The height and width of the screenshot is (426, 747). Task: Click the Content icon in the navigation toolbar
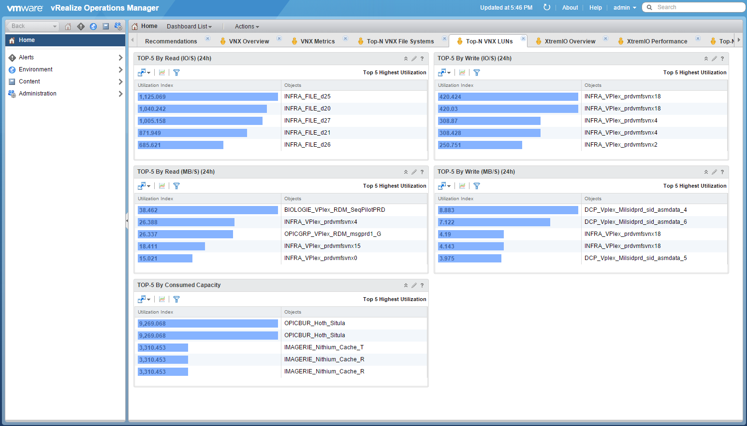click(105, 27)
